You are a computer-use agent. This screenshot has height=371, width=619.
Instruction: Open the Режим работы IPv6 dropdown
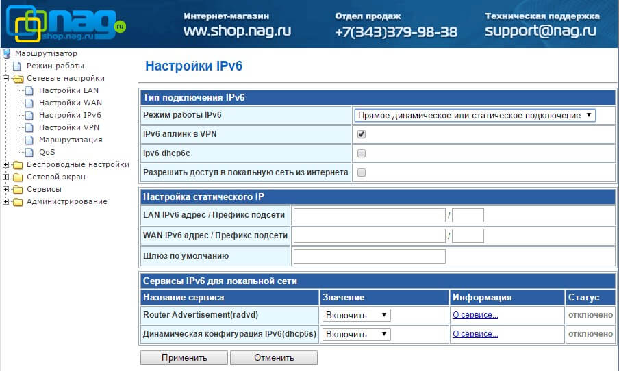(475, 115)
